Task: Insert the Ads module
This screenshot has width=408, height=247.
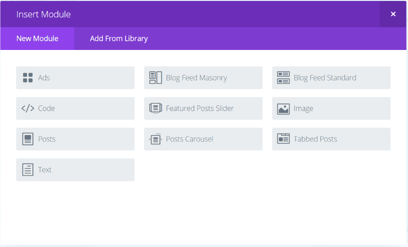Action: click(75, 78)
